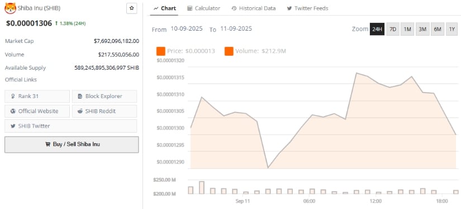
Task: Click the From date field 10-09-2025
Action: 187,29
